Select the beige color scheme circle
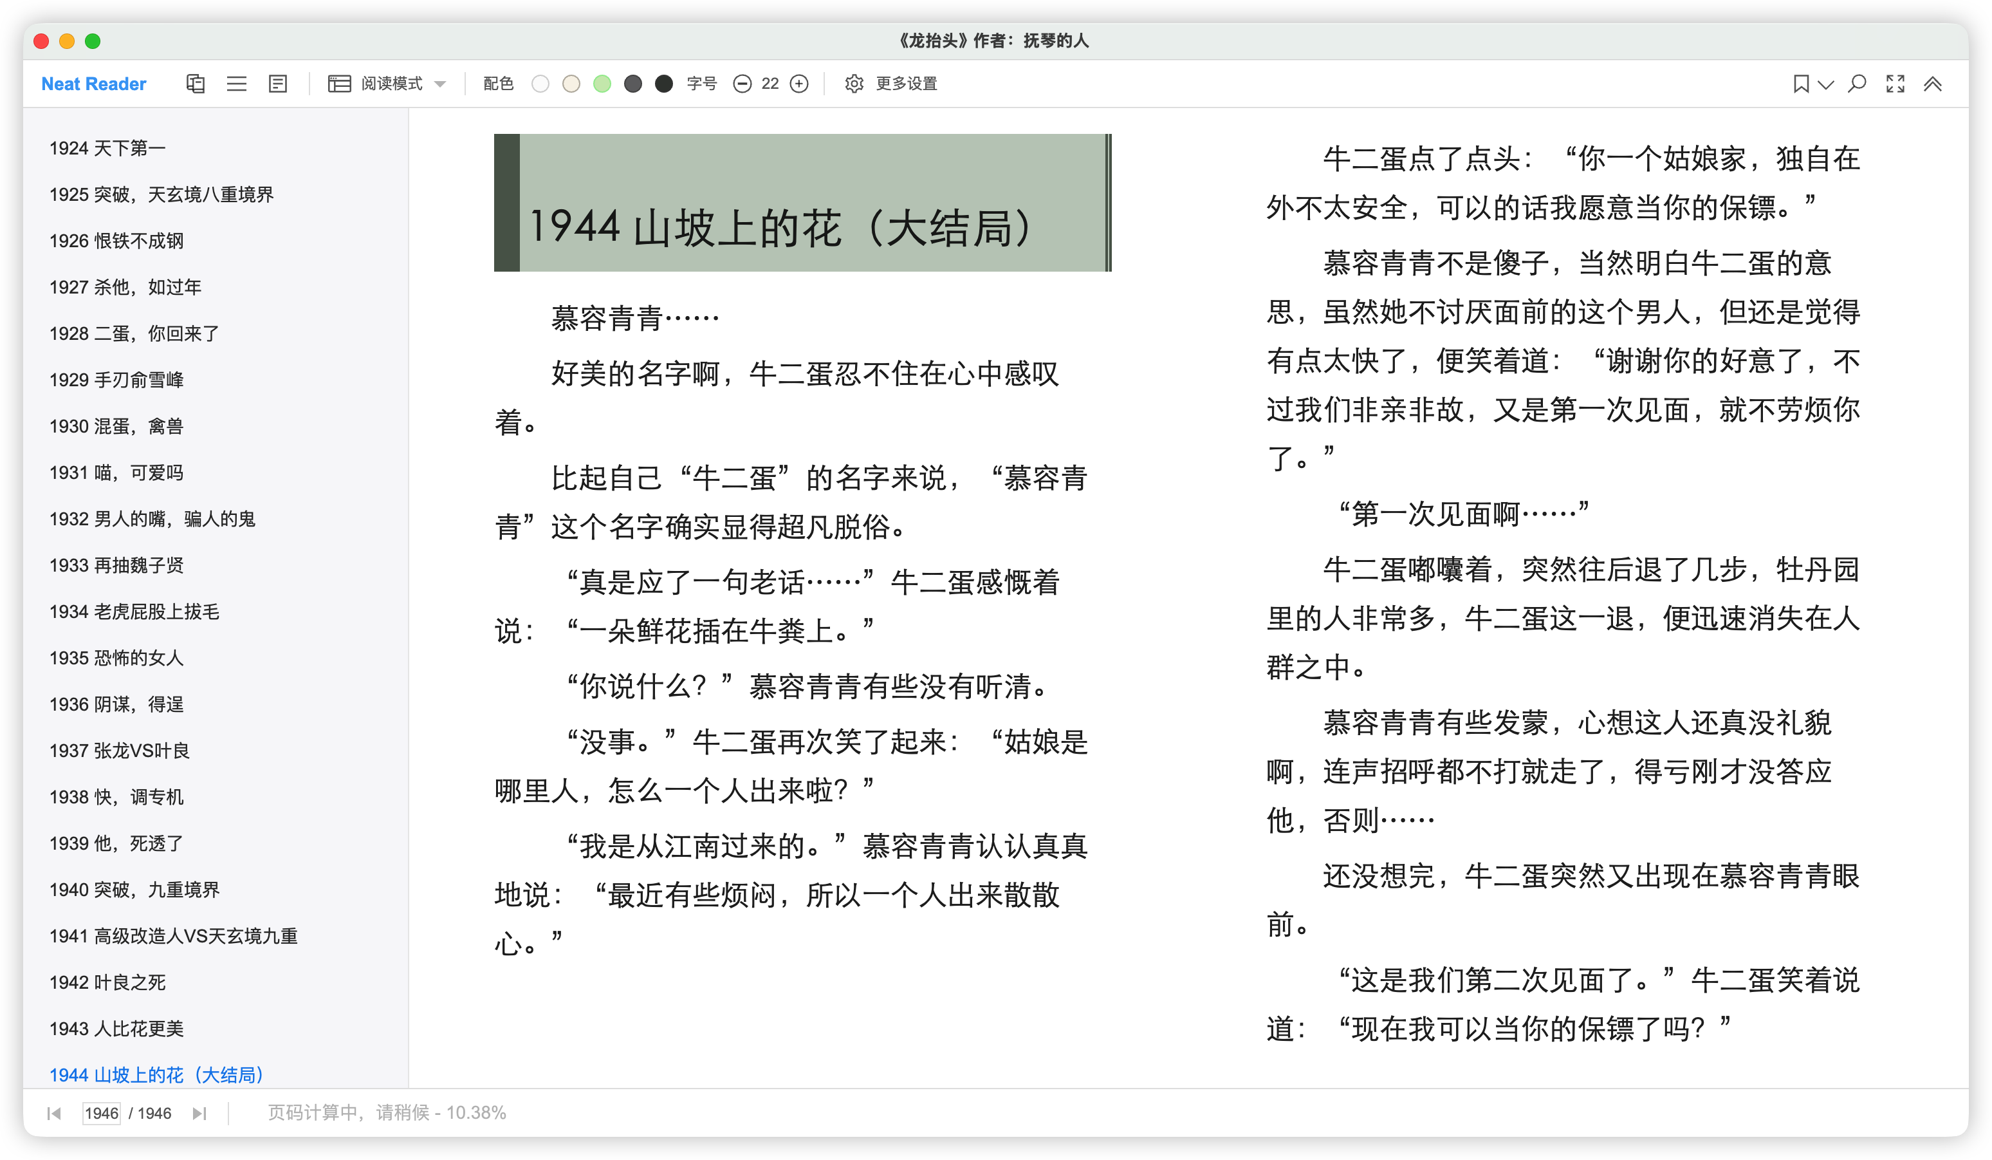This screenshot has width=1992, height=1160. [571, 84]
